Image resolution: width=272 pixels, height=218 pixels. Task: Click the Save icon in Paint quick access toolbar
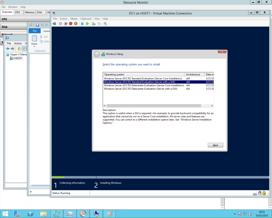[37, 25]
